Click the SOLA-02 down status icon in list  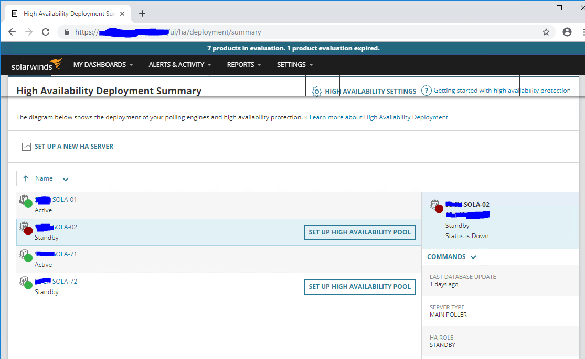26,228
